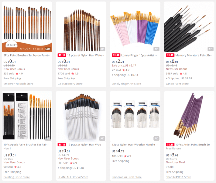Click 11.11 tag beside Lonely Finger 10pcs Artist
Screen dimensions: 216x183
pyautogui.click(x=116, y=55)
